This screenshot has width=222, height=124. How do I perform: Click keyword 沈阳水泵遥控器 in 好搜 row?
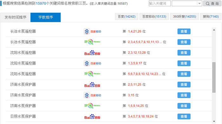(23, 74)
